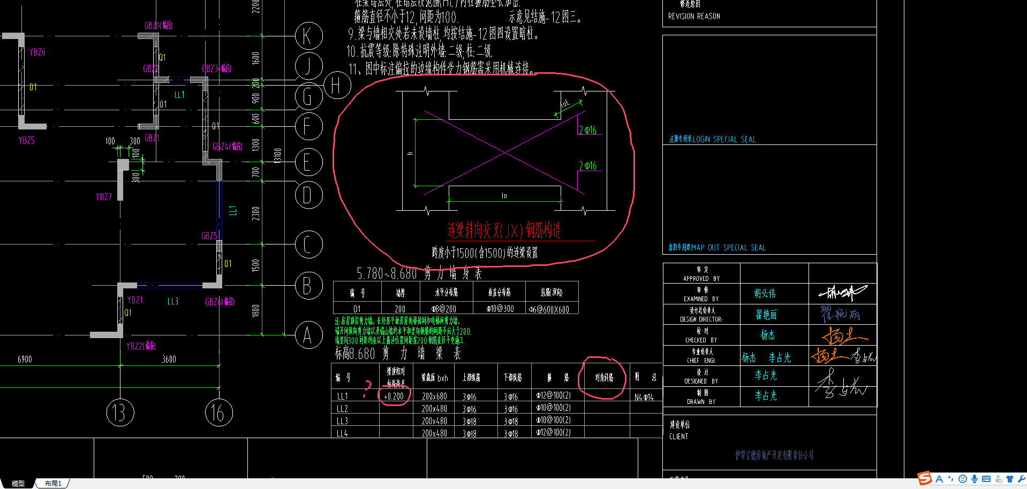The image size is (1027, 489).
Task: Select the YBZ7 column label
Action: (104, 196)
